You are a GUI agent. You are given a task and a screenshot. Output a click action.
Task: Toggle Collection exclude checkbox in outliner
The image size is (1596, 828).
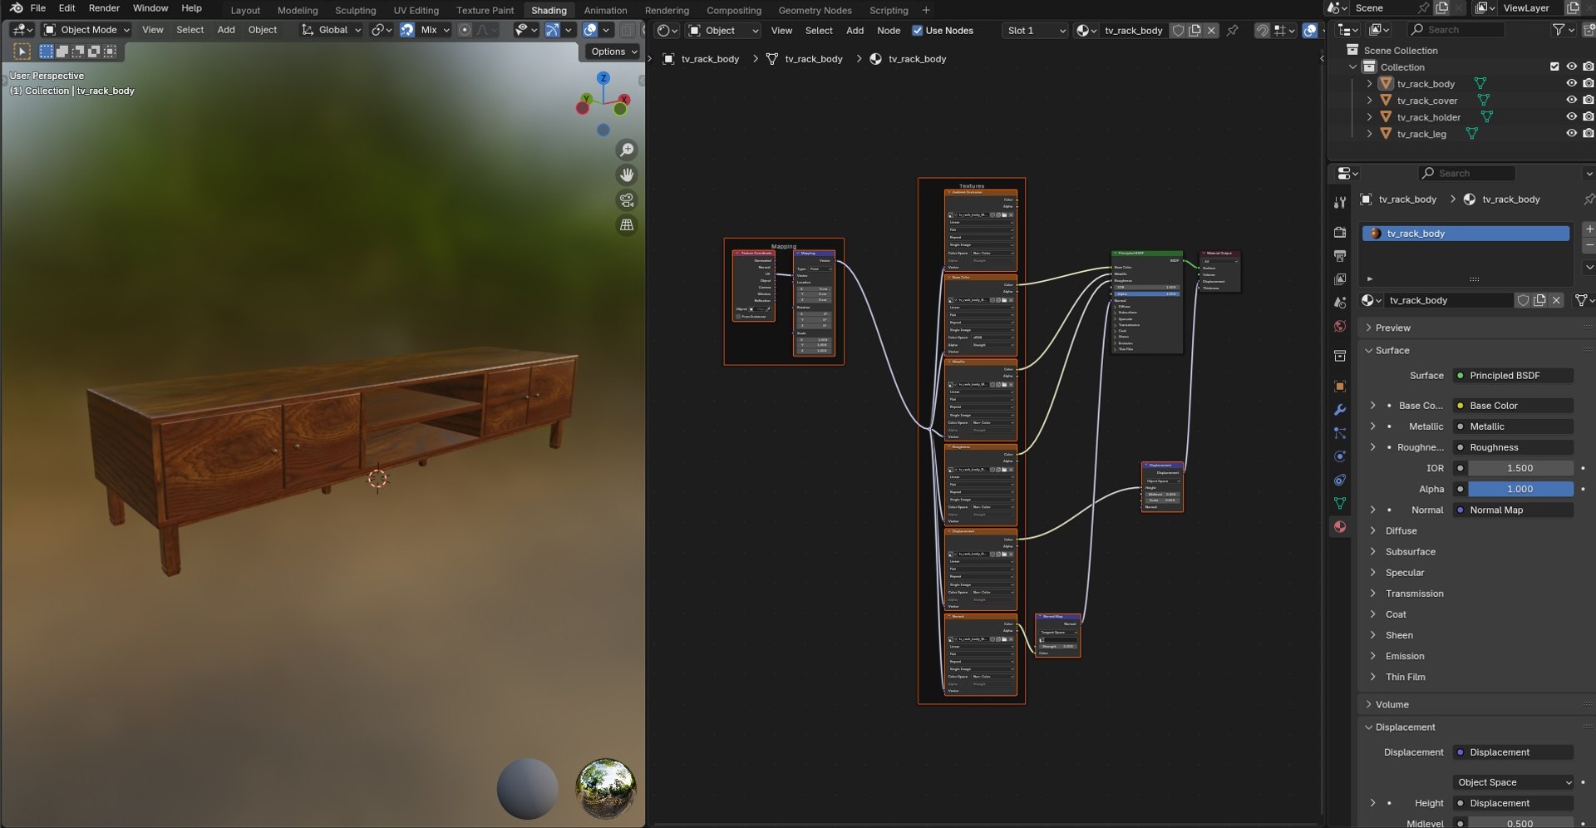1554,67
